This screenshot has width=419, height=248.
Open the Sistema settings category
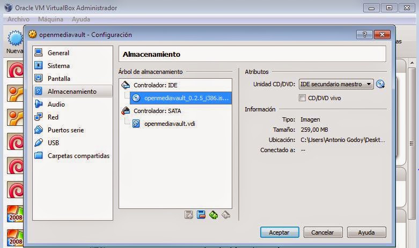click(72, 65)
